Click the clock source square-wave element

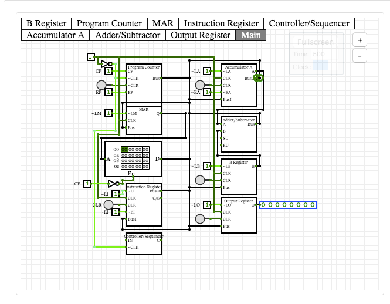point(91,57)
